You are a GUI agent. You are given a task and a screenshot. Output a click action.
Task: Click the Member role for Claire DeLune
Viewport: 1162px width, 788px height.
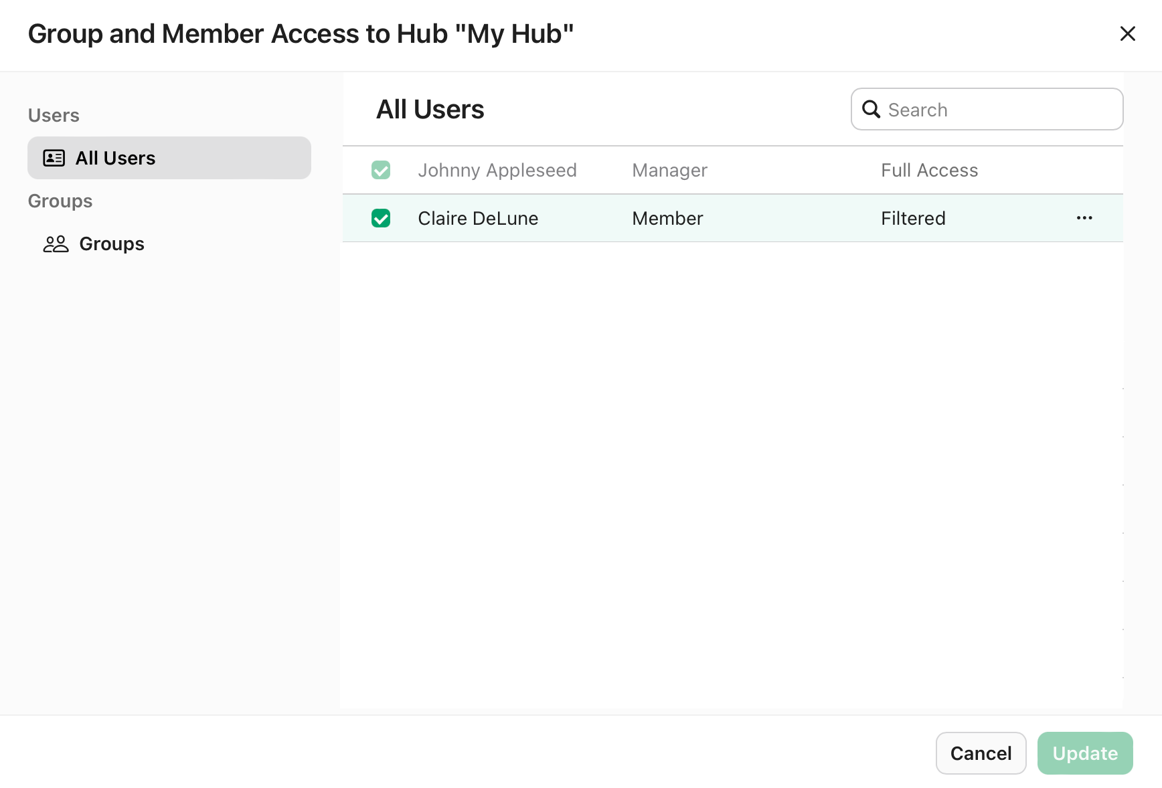[667, 218]
